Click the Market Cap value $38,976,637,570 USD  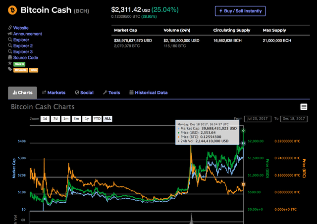coord(133,41)
